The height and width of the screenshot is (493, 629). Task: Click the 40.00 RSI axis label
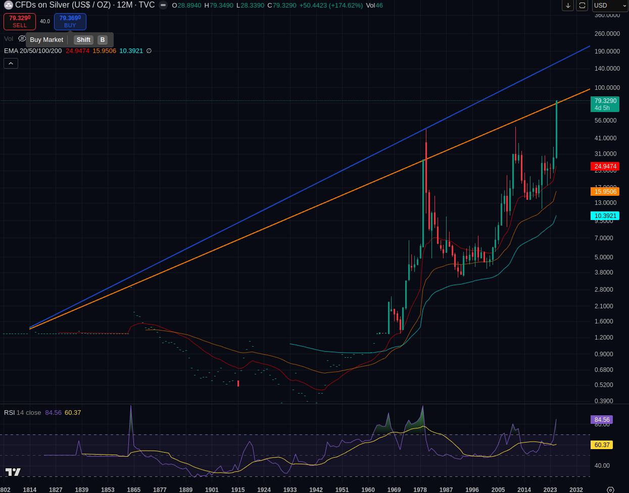[601, 466]
